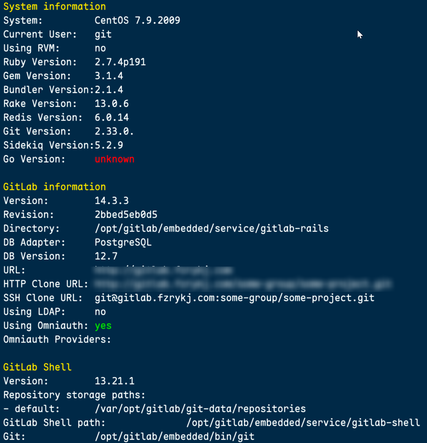Click the PostgreSQL DB adapter value
The width and height of the screenshot is (427, 443).
pyautogui.click(x=123, y=242)
